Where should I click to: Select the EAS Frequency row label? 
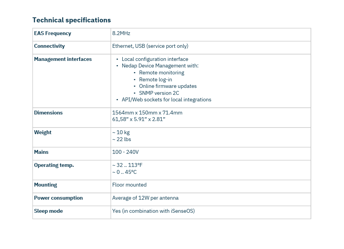click(x=52, y=33)
